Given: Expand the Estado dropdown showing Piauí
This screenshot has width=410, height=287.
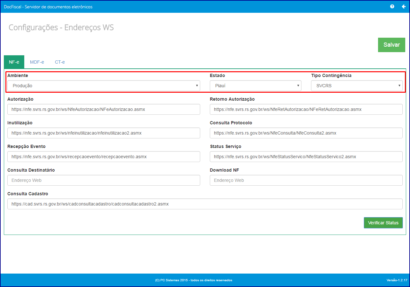Looking at the screenshot, I should [x=255, y=86].
